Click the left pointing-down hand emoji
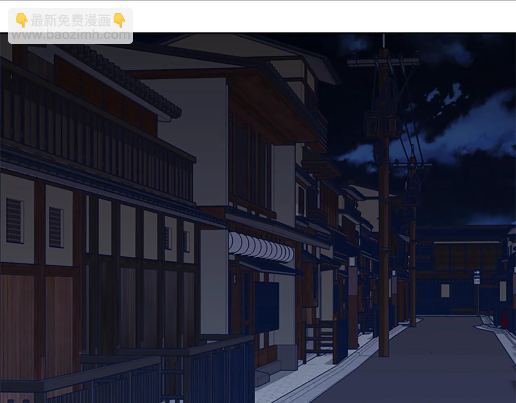 point(21,20)
